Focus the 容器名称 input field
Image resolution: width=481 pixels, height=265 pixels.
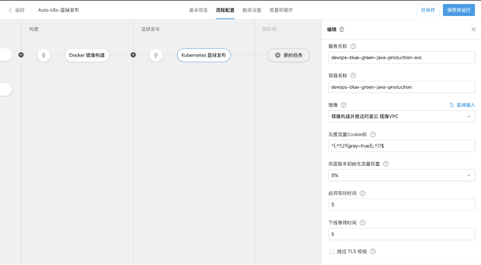pyautogui.click(x=401, y=87)
